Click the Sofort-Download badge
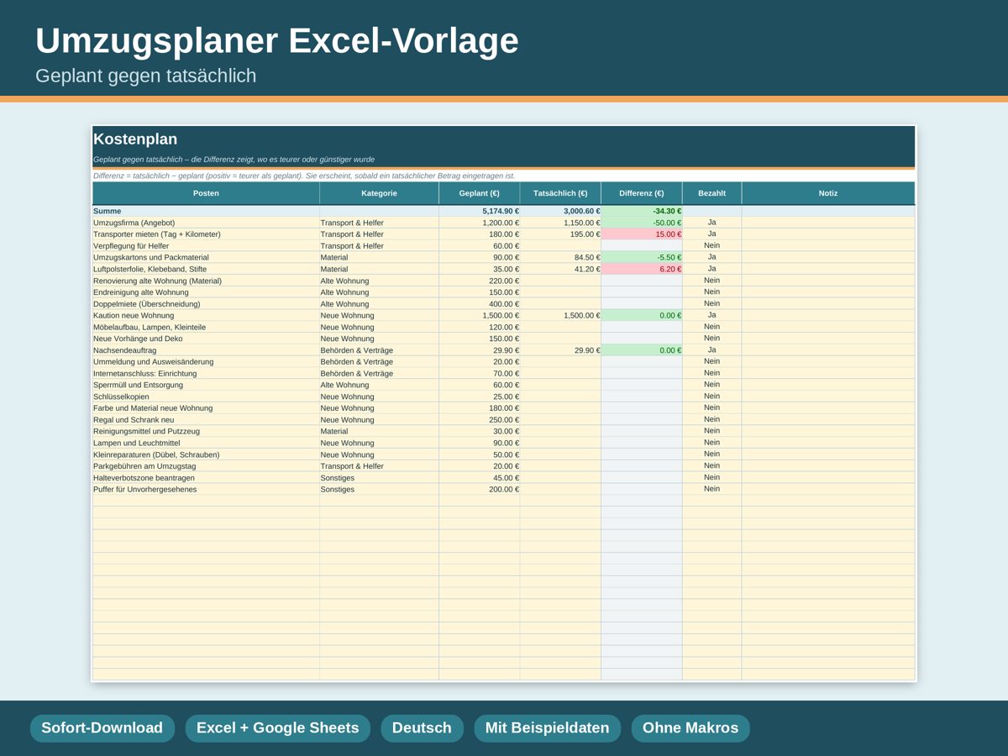The width and height of the screenshot is (1008, 756). (x=102, y=728)
